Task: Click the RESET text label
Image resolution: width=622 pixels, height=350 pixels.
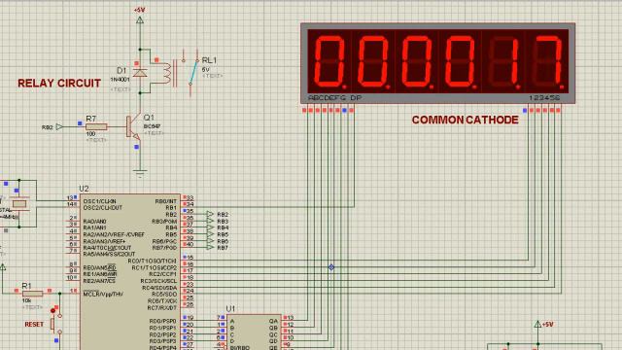Action: (34, 324)
